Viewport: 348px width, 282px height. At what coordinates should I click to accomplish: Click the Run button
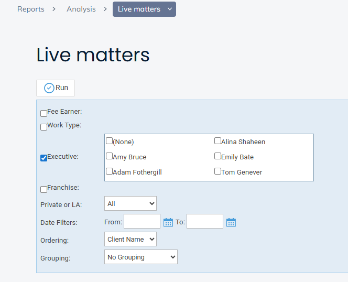click(x=56, y=88)
